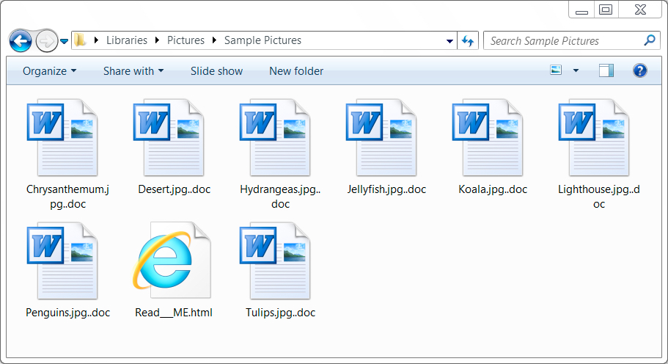Select the Chrysanthemum.jpg..doc Word file icon
Viewport: 668px width, 364px height.
click(x=62, y=137)
